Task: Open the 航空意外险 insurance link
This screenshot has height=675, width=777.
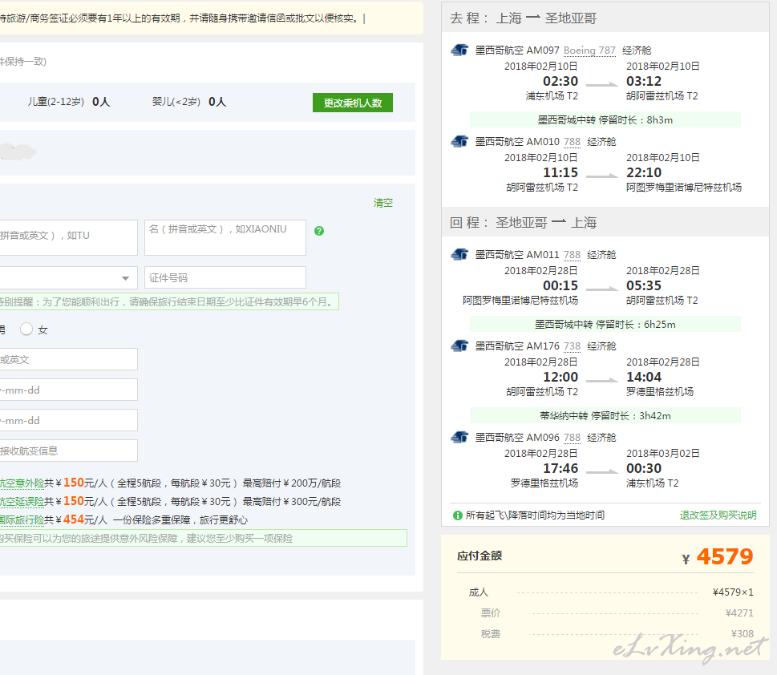Action: [x=22, y=483]
